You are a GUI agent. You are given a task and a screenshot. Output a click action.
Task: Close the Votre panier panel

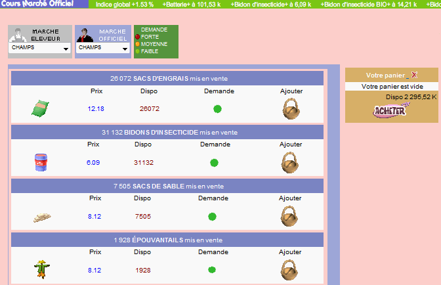click(414, 76)
